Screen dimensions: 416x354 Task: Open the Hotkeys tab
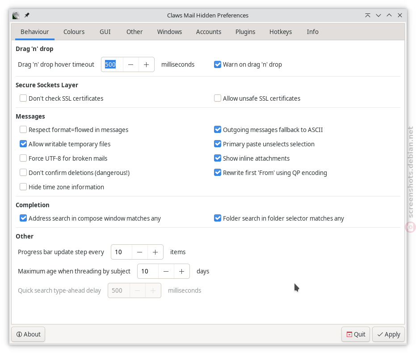[281, 32]
